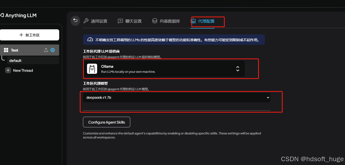The height and width of the screenshot is (165, 345).
Task: Switch to the 通用设置 tab
Action: pyautogui.click(x=95, y=21)
